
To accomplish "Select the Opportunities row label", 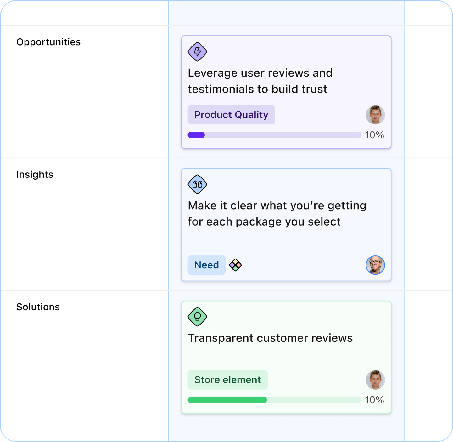I will coord(48,42).
